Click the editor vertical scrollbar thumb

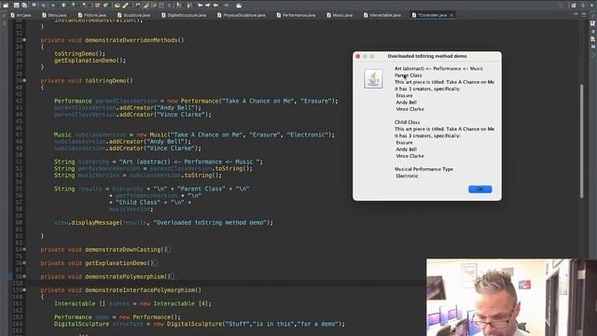(581, 141)
